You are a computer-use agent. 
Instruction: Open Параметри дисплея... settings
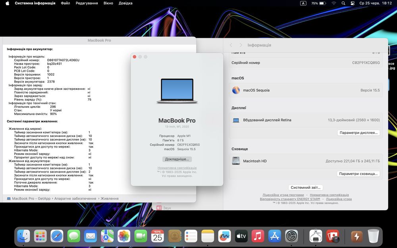(x=358, y=133)
